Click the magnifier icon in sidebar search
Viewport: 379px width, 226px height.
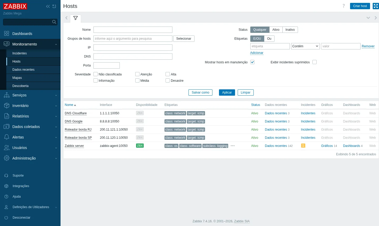[54, 22]
